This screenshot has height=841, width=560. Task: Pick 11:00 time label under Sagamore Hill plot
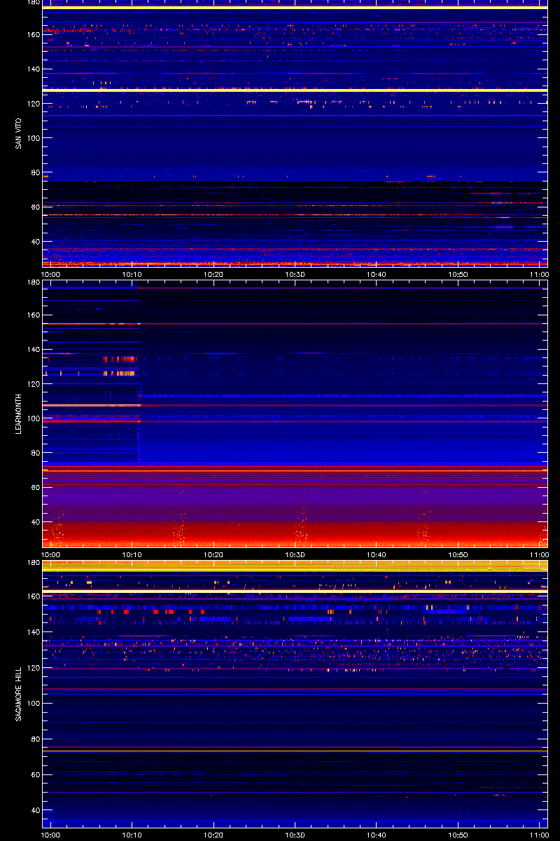coord(539,835)
